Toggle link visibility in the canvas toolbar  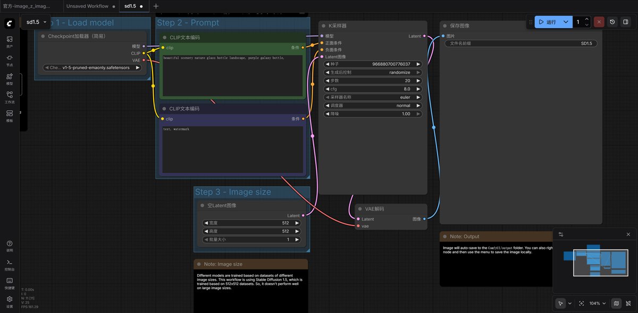pyautogui.click(x=628, y=303)
